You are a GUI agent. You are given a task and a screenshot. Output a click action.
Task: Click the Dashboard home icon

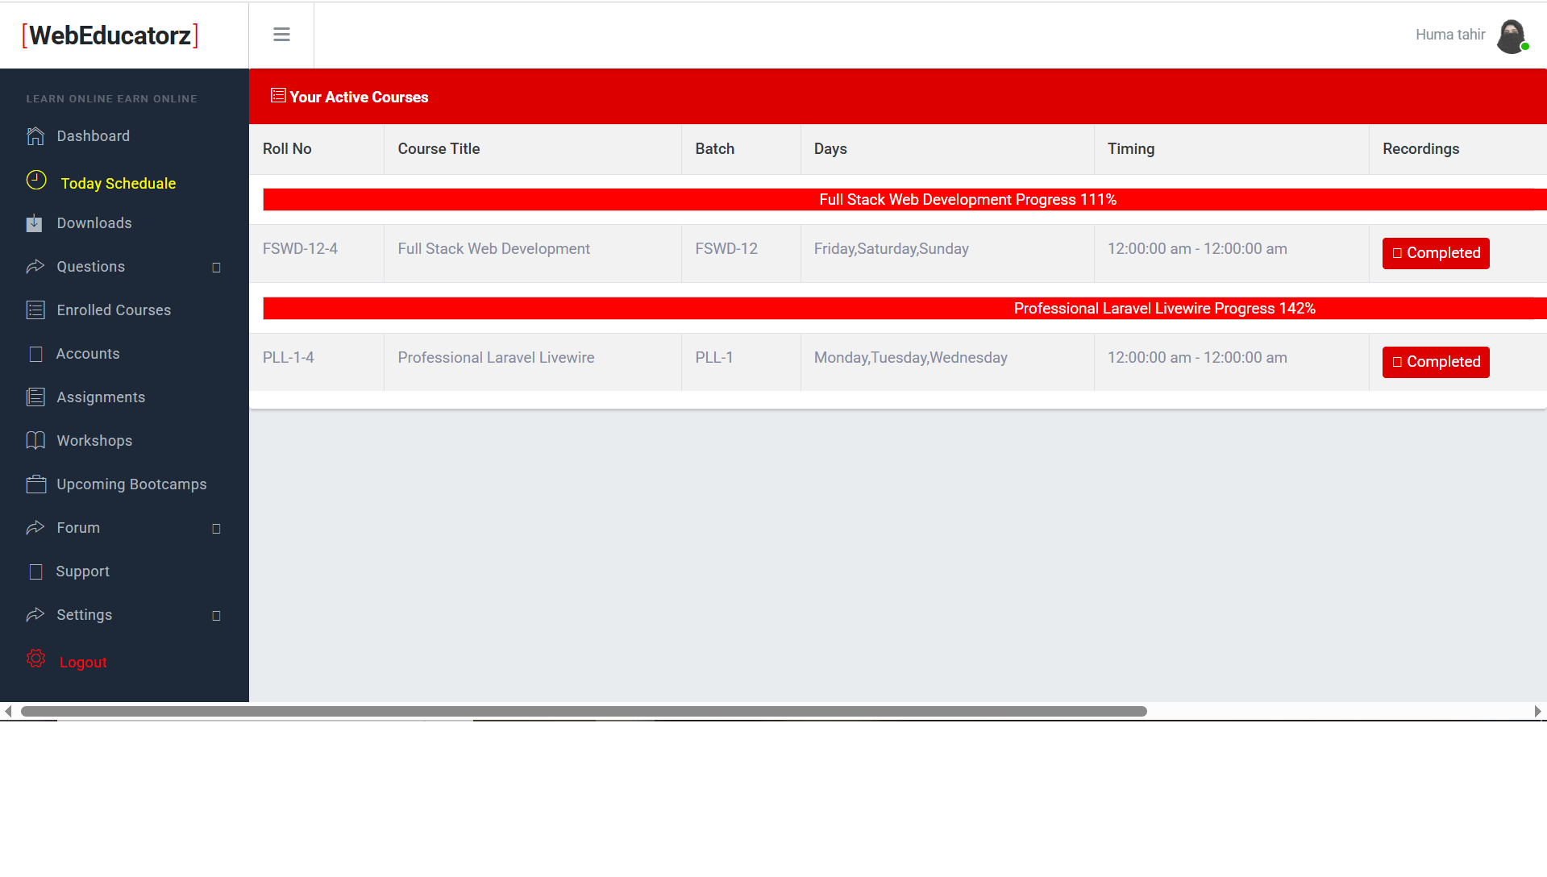[x=35, y=136]
